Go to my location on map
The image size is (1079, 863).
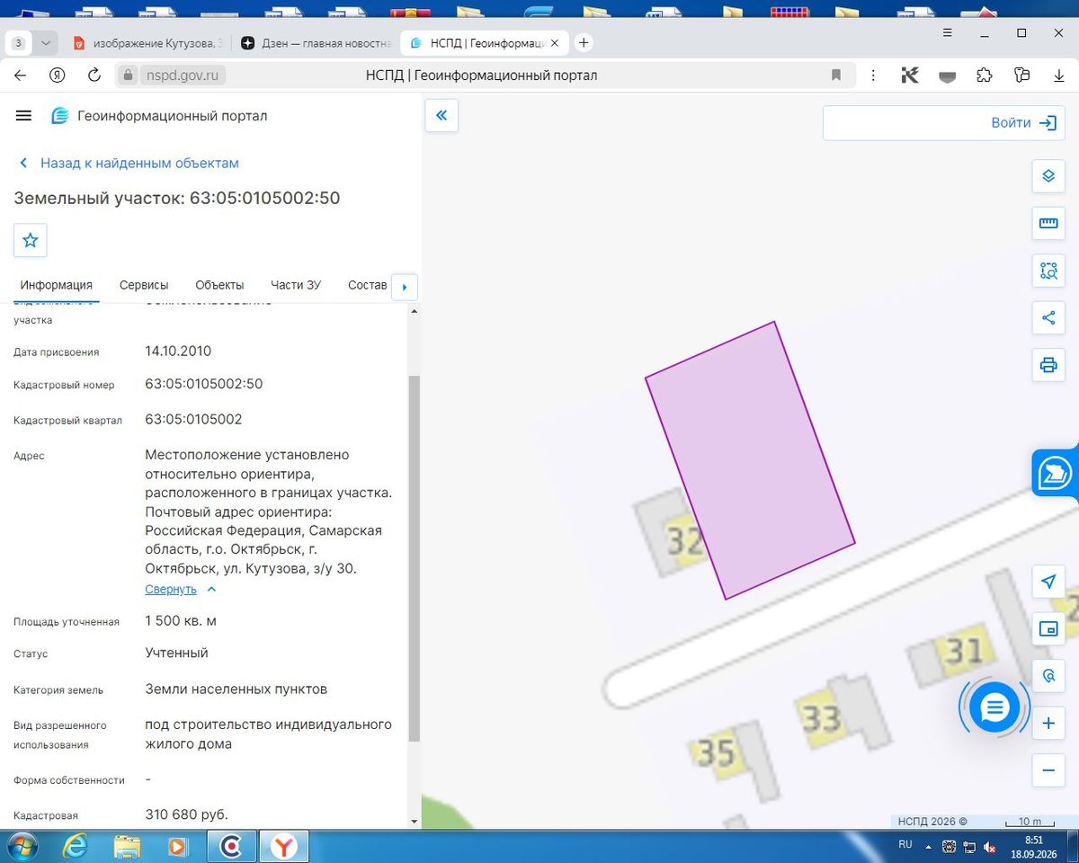pos(1048,582)
